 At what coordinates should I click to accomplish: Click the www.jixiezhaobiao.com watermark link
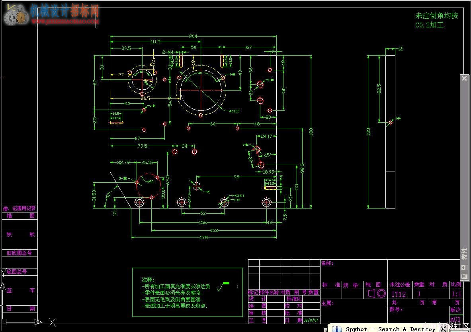click(65, 21)
